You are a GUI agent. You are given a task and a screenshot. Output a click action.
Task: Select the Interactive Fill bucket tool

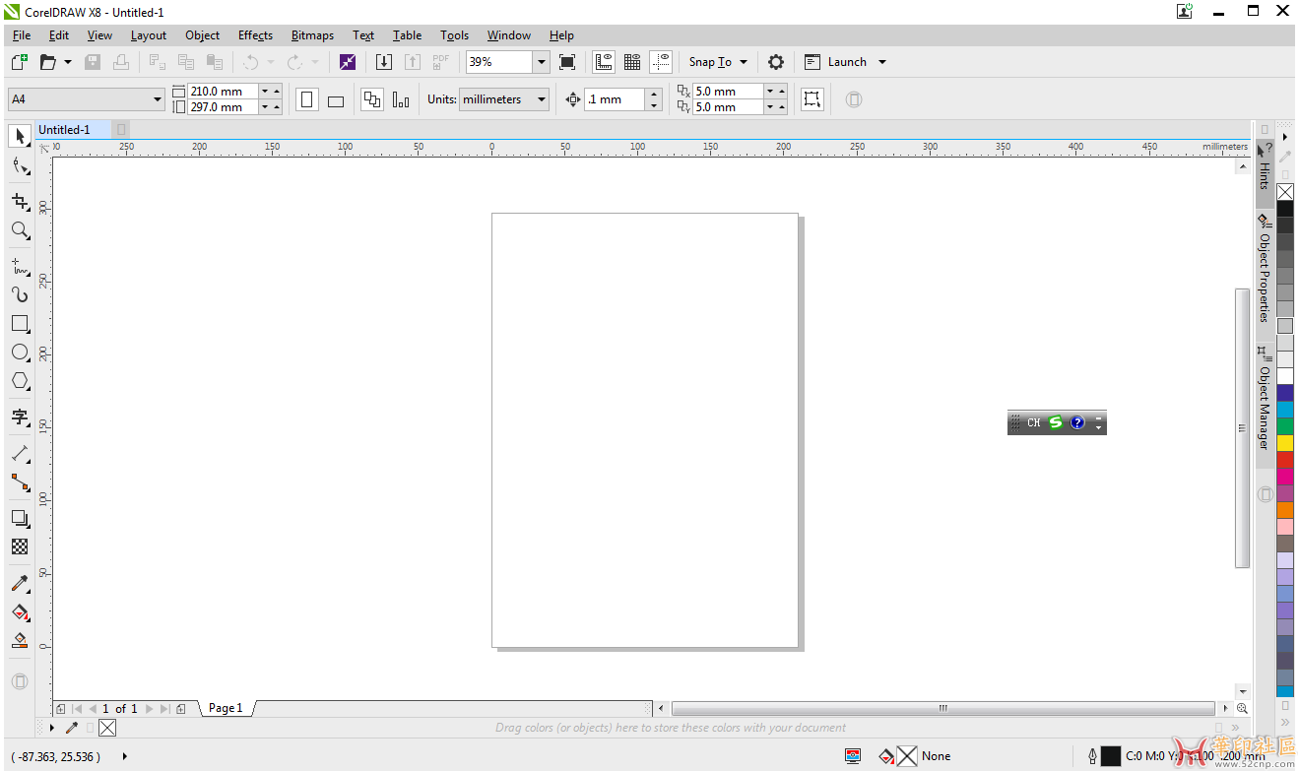20,611
